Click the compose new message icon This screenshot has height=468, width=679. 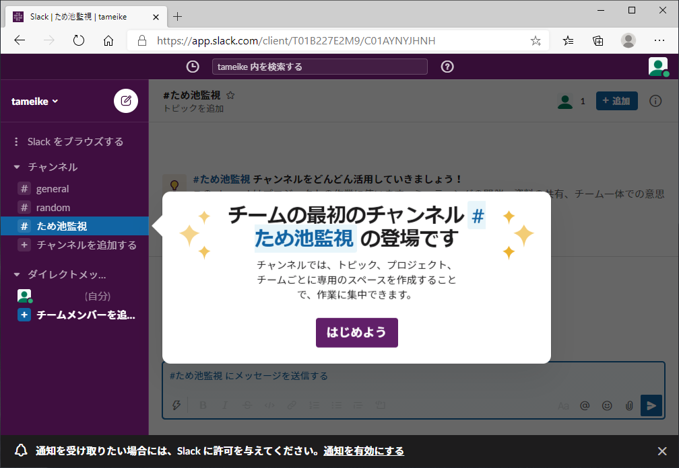(126, 101)
